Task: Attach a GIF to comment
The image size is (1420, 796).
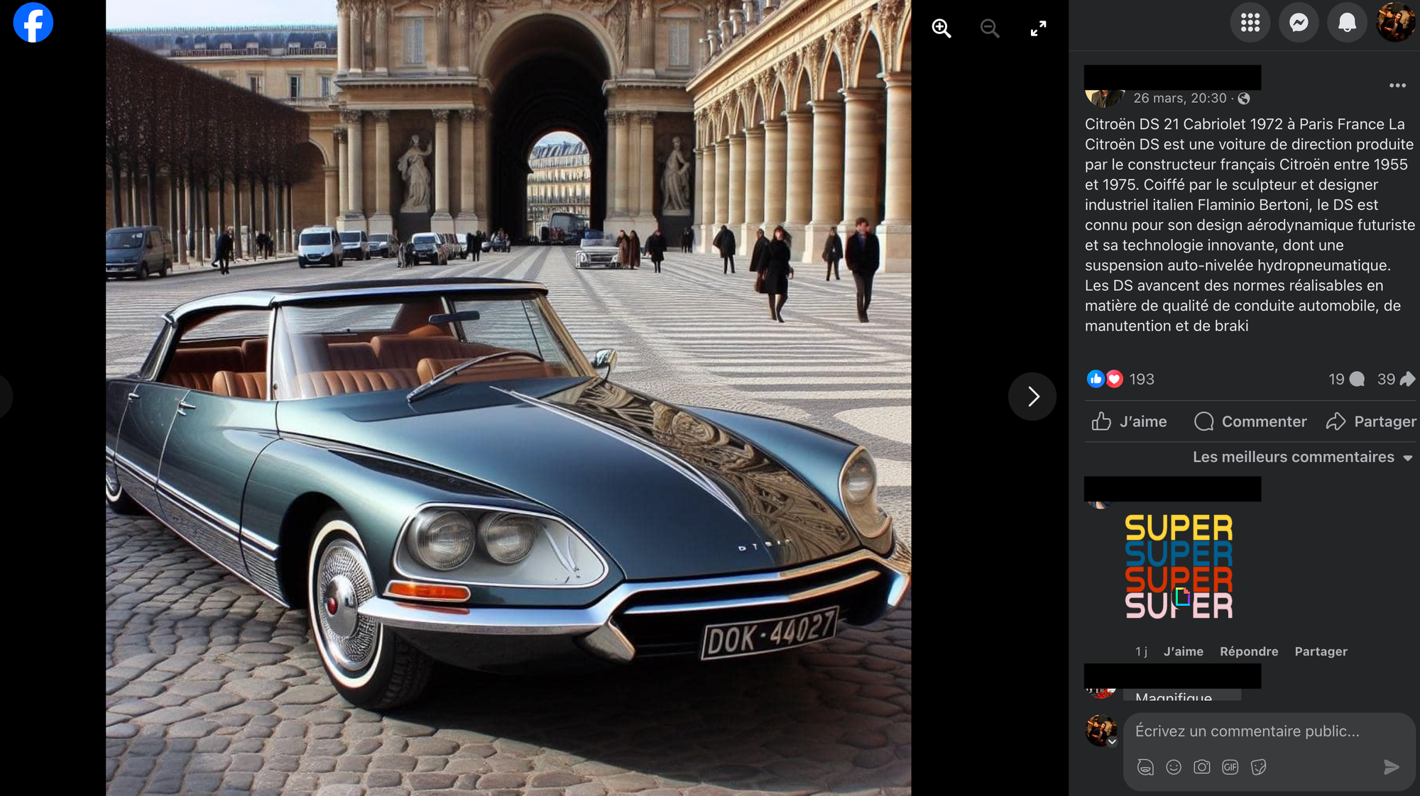Action: tap(1230, 767)
